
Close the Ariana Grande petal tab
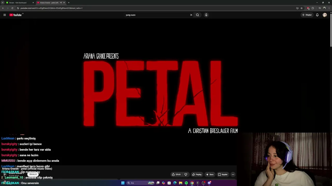(64, 3)
